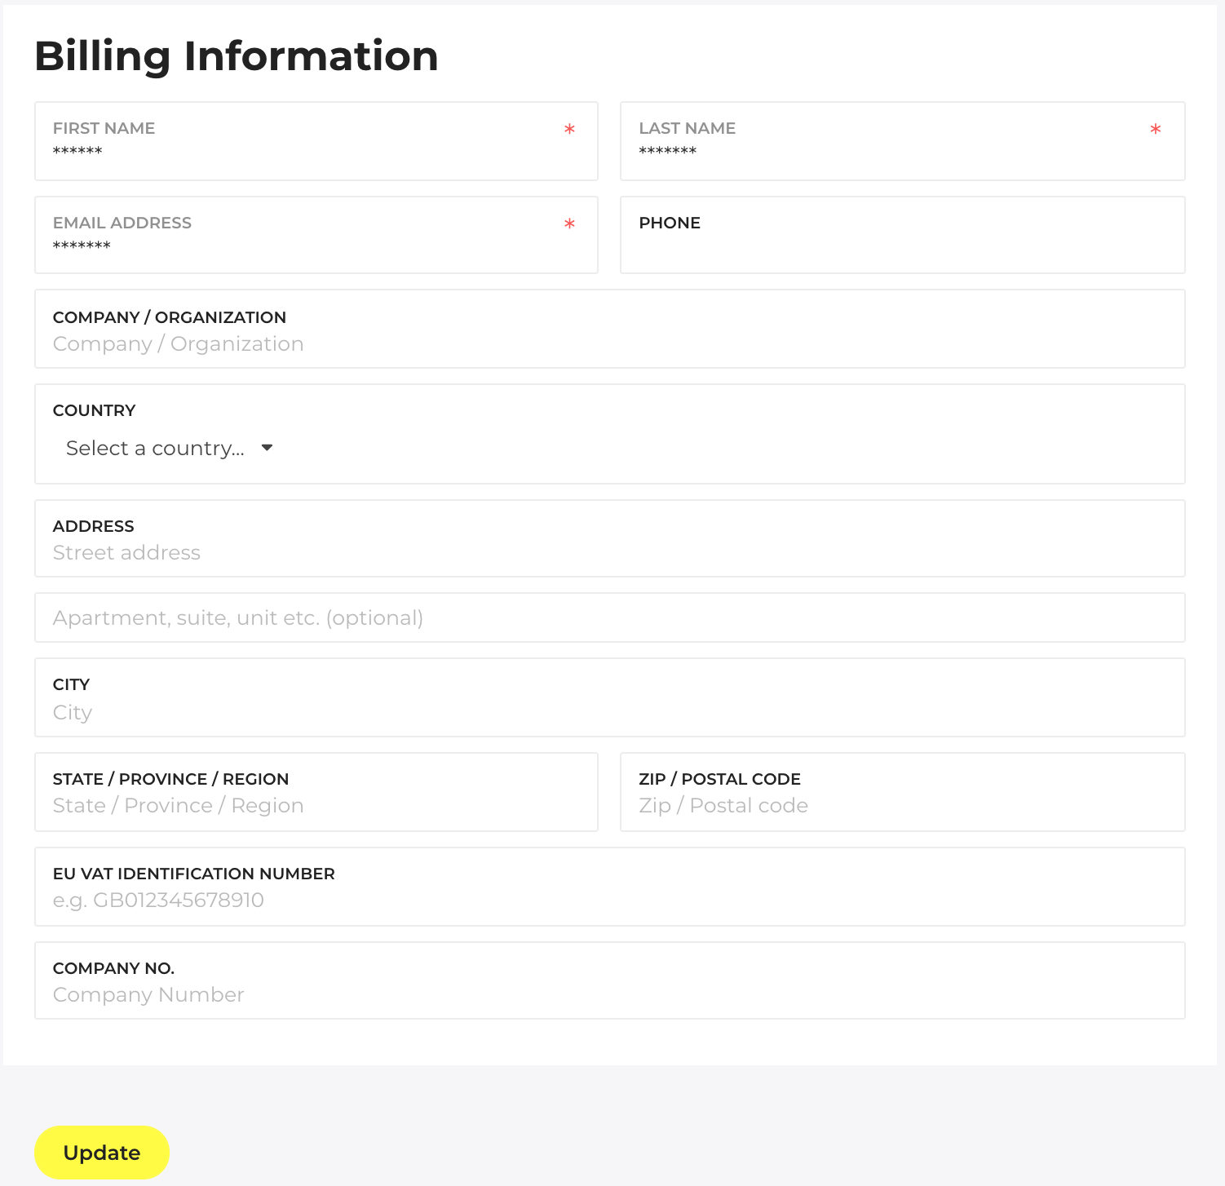Click the State / Province / Region field

pos(316,792)
